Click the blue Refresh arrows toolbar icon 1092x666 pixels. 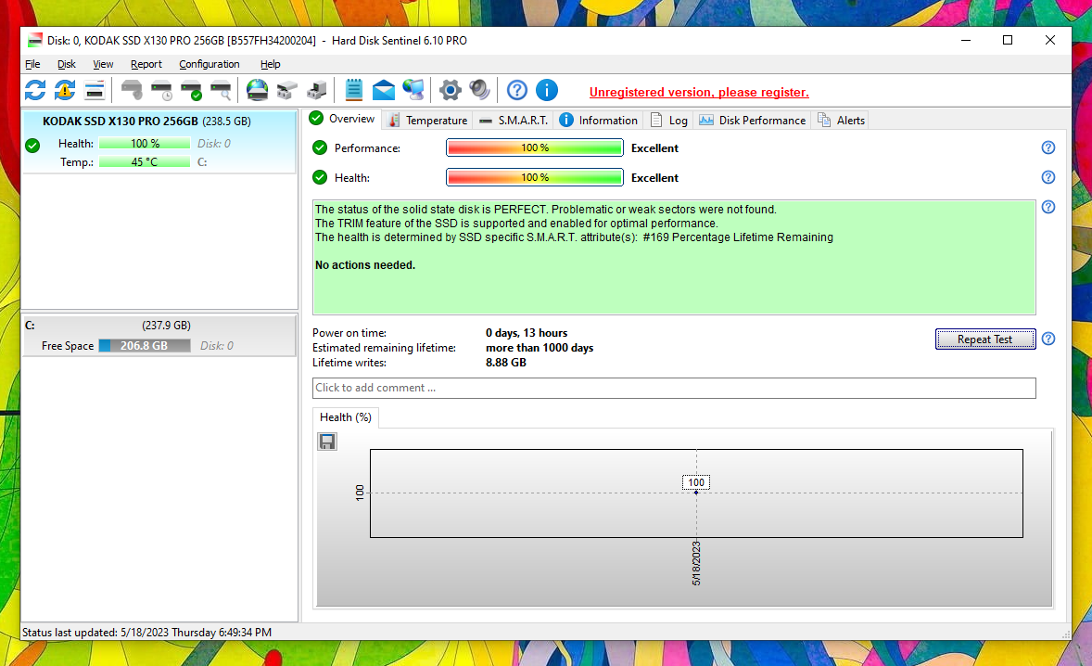pyautogui.click(x=35, y=90)
